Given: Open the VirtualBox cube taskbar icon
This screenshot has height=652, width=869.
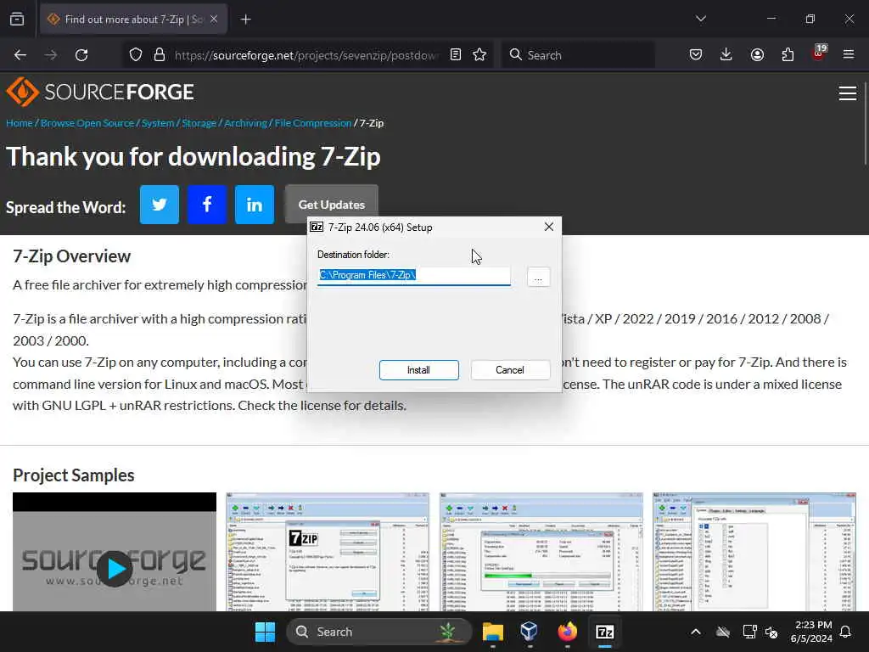Looking at the screenshot, I should 530,632.
